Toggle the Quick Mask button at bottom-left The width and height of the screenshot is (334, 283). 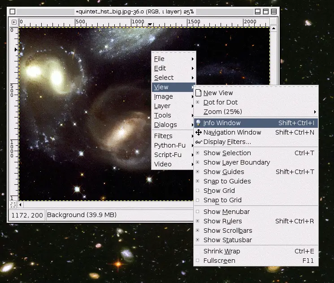13,205
